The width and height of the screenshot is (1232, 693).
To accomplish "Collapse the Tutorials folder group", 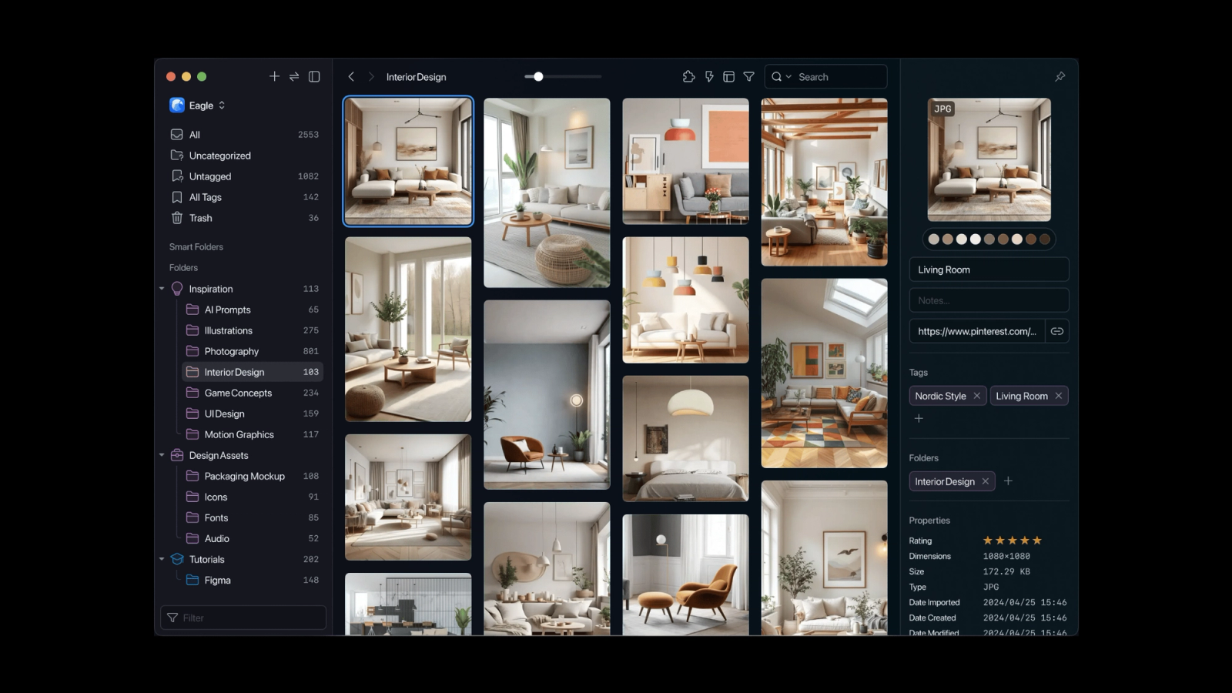I will 162,559.
